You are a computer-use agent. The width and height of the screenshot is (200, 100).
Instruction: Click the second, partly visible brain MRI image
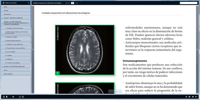(x=85, y=88)
